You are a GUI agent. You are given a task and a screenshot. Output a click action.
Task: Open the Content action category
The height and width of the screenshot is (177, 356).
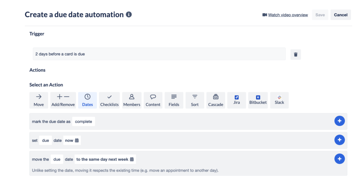click(x=153, y=100)
